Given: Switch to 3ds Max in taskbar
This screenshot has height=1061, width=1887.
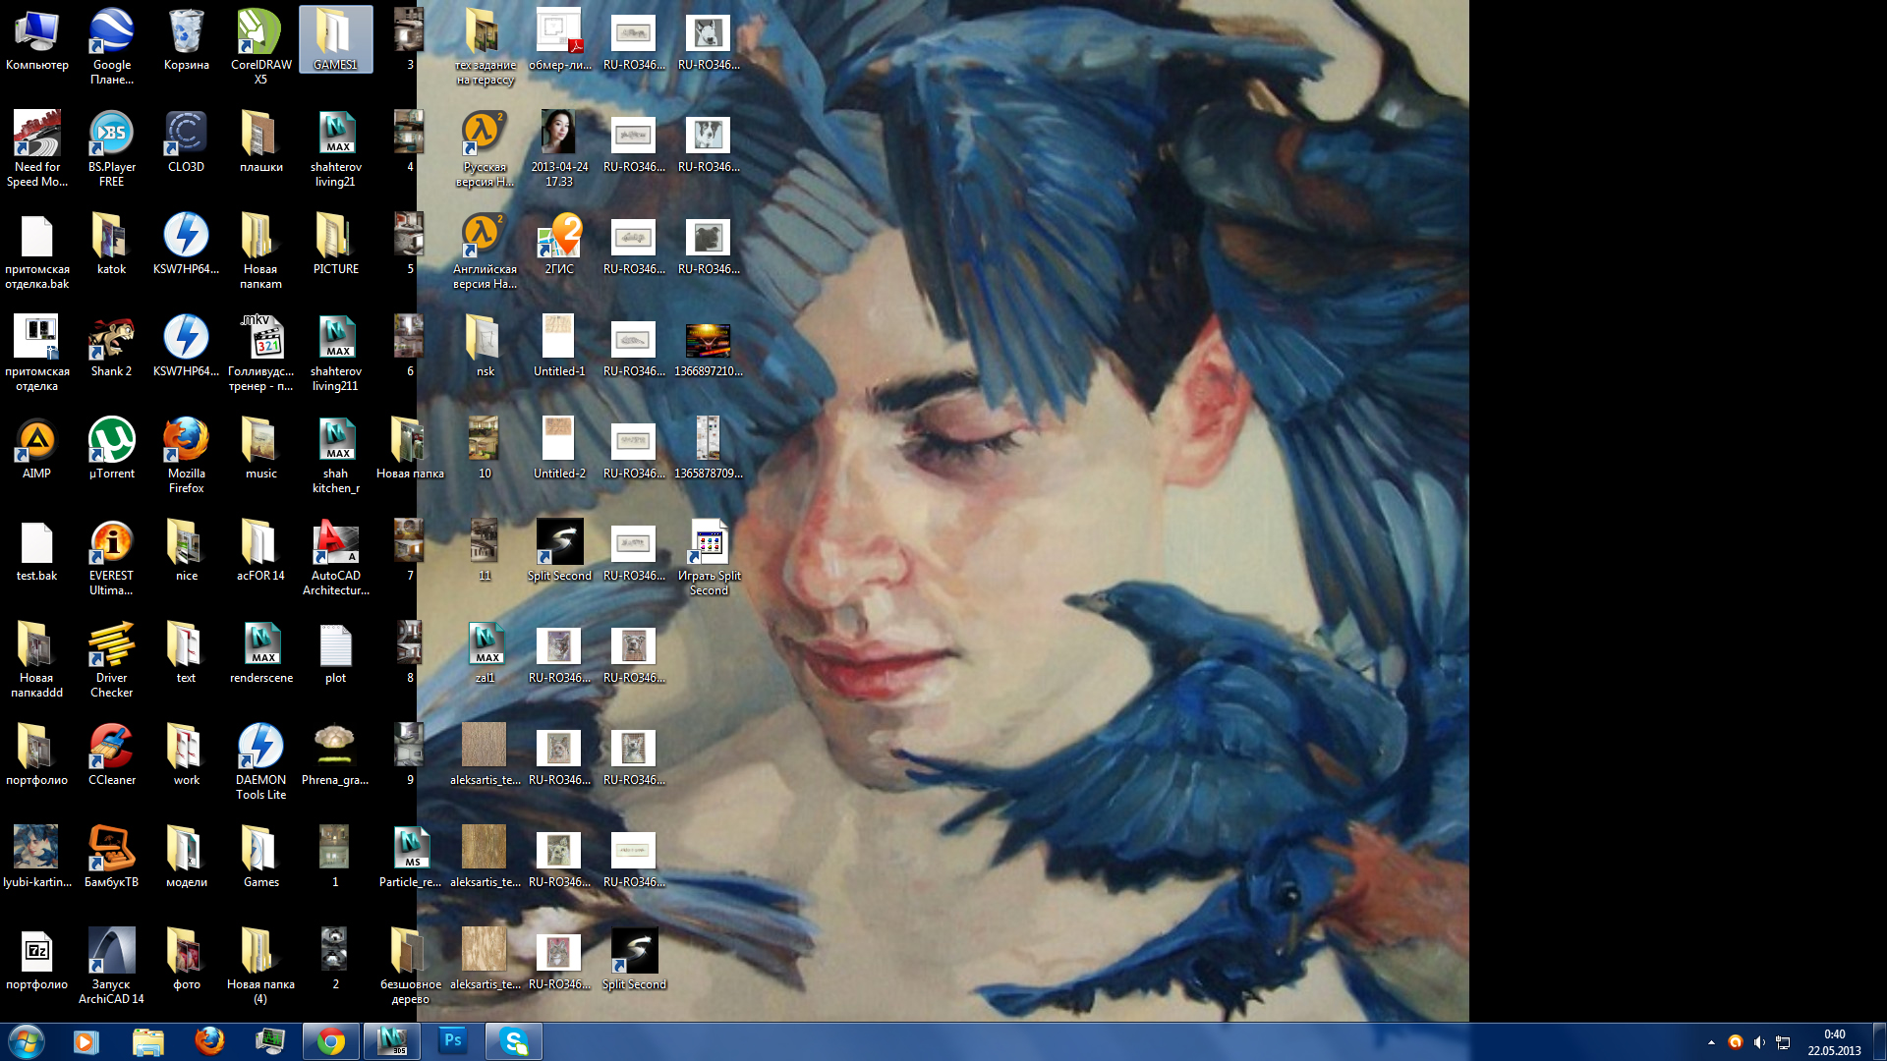Looking at the screenshot, I should pos(392,1041).
